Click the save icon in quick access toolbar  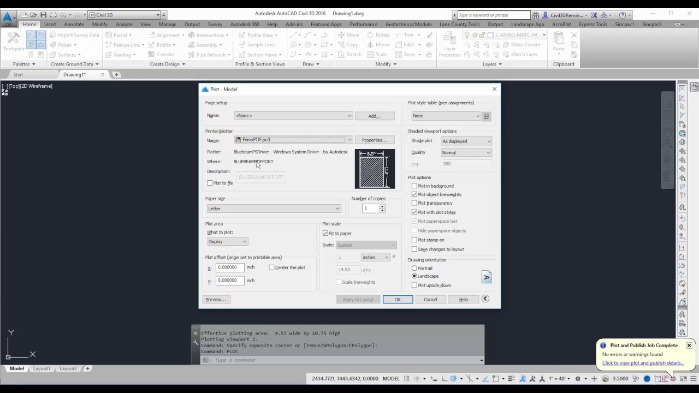pos(43,15)
